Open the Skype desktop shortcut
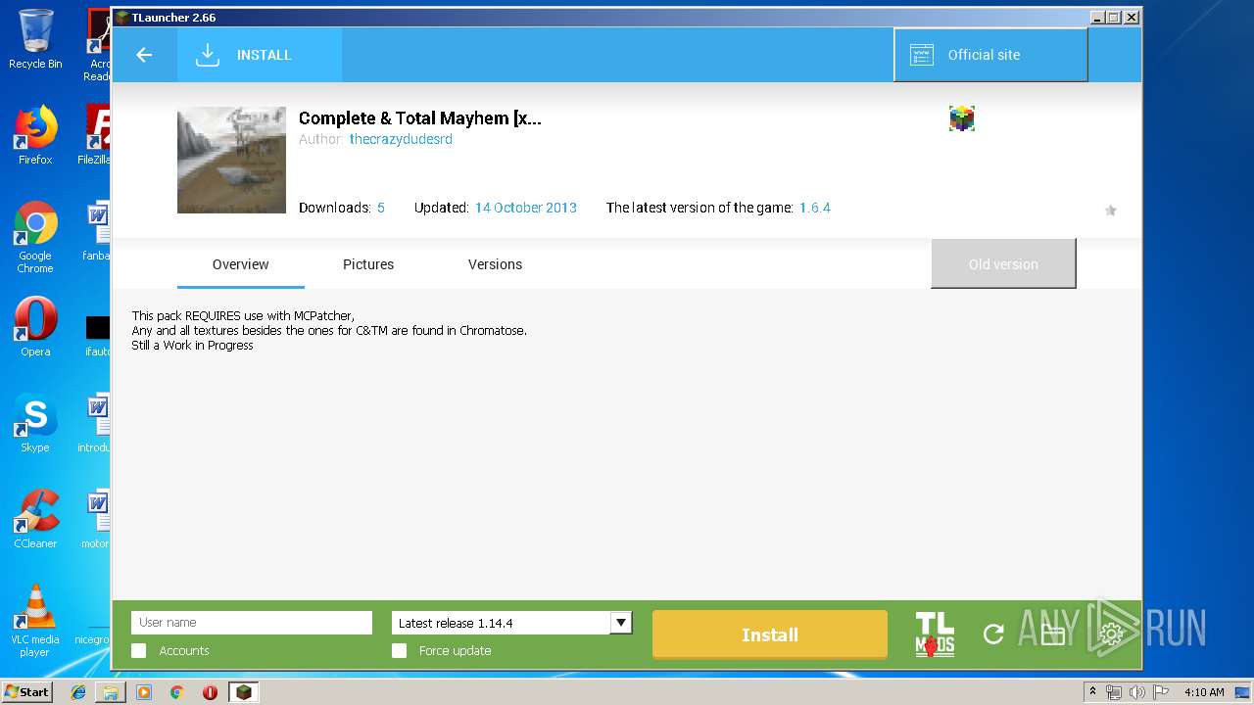This screenshot has height=705, width=1254. coord(35,423)
